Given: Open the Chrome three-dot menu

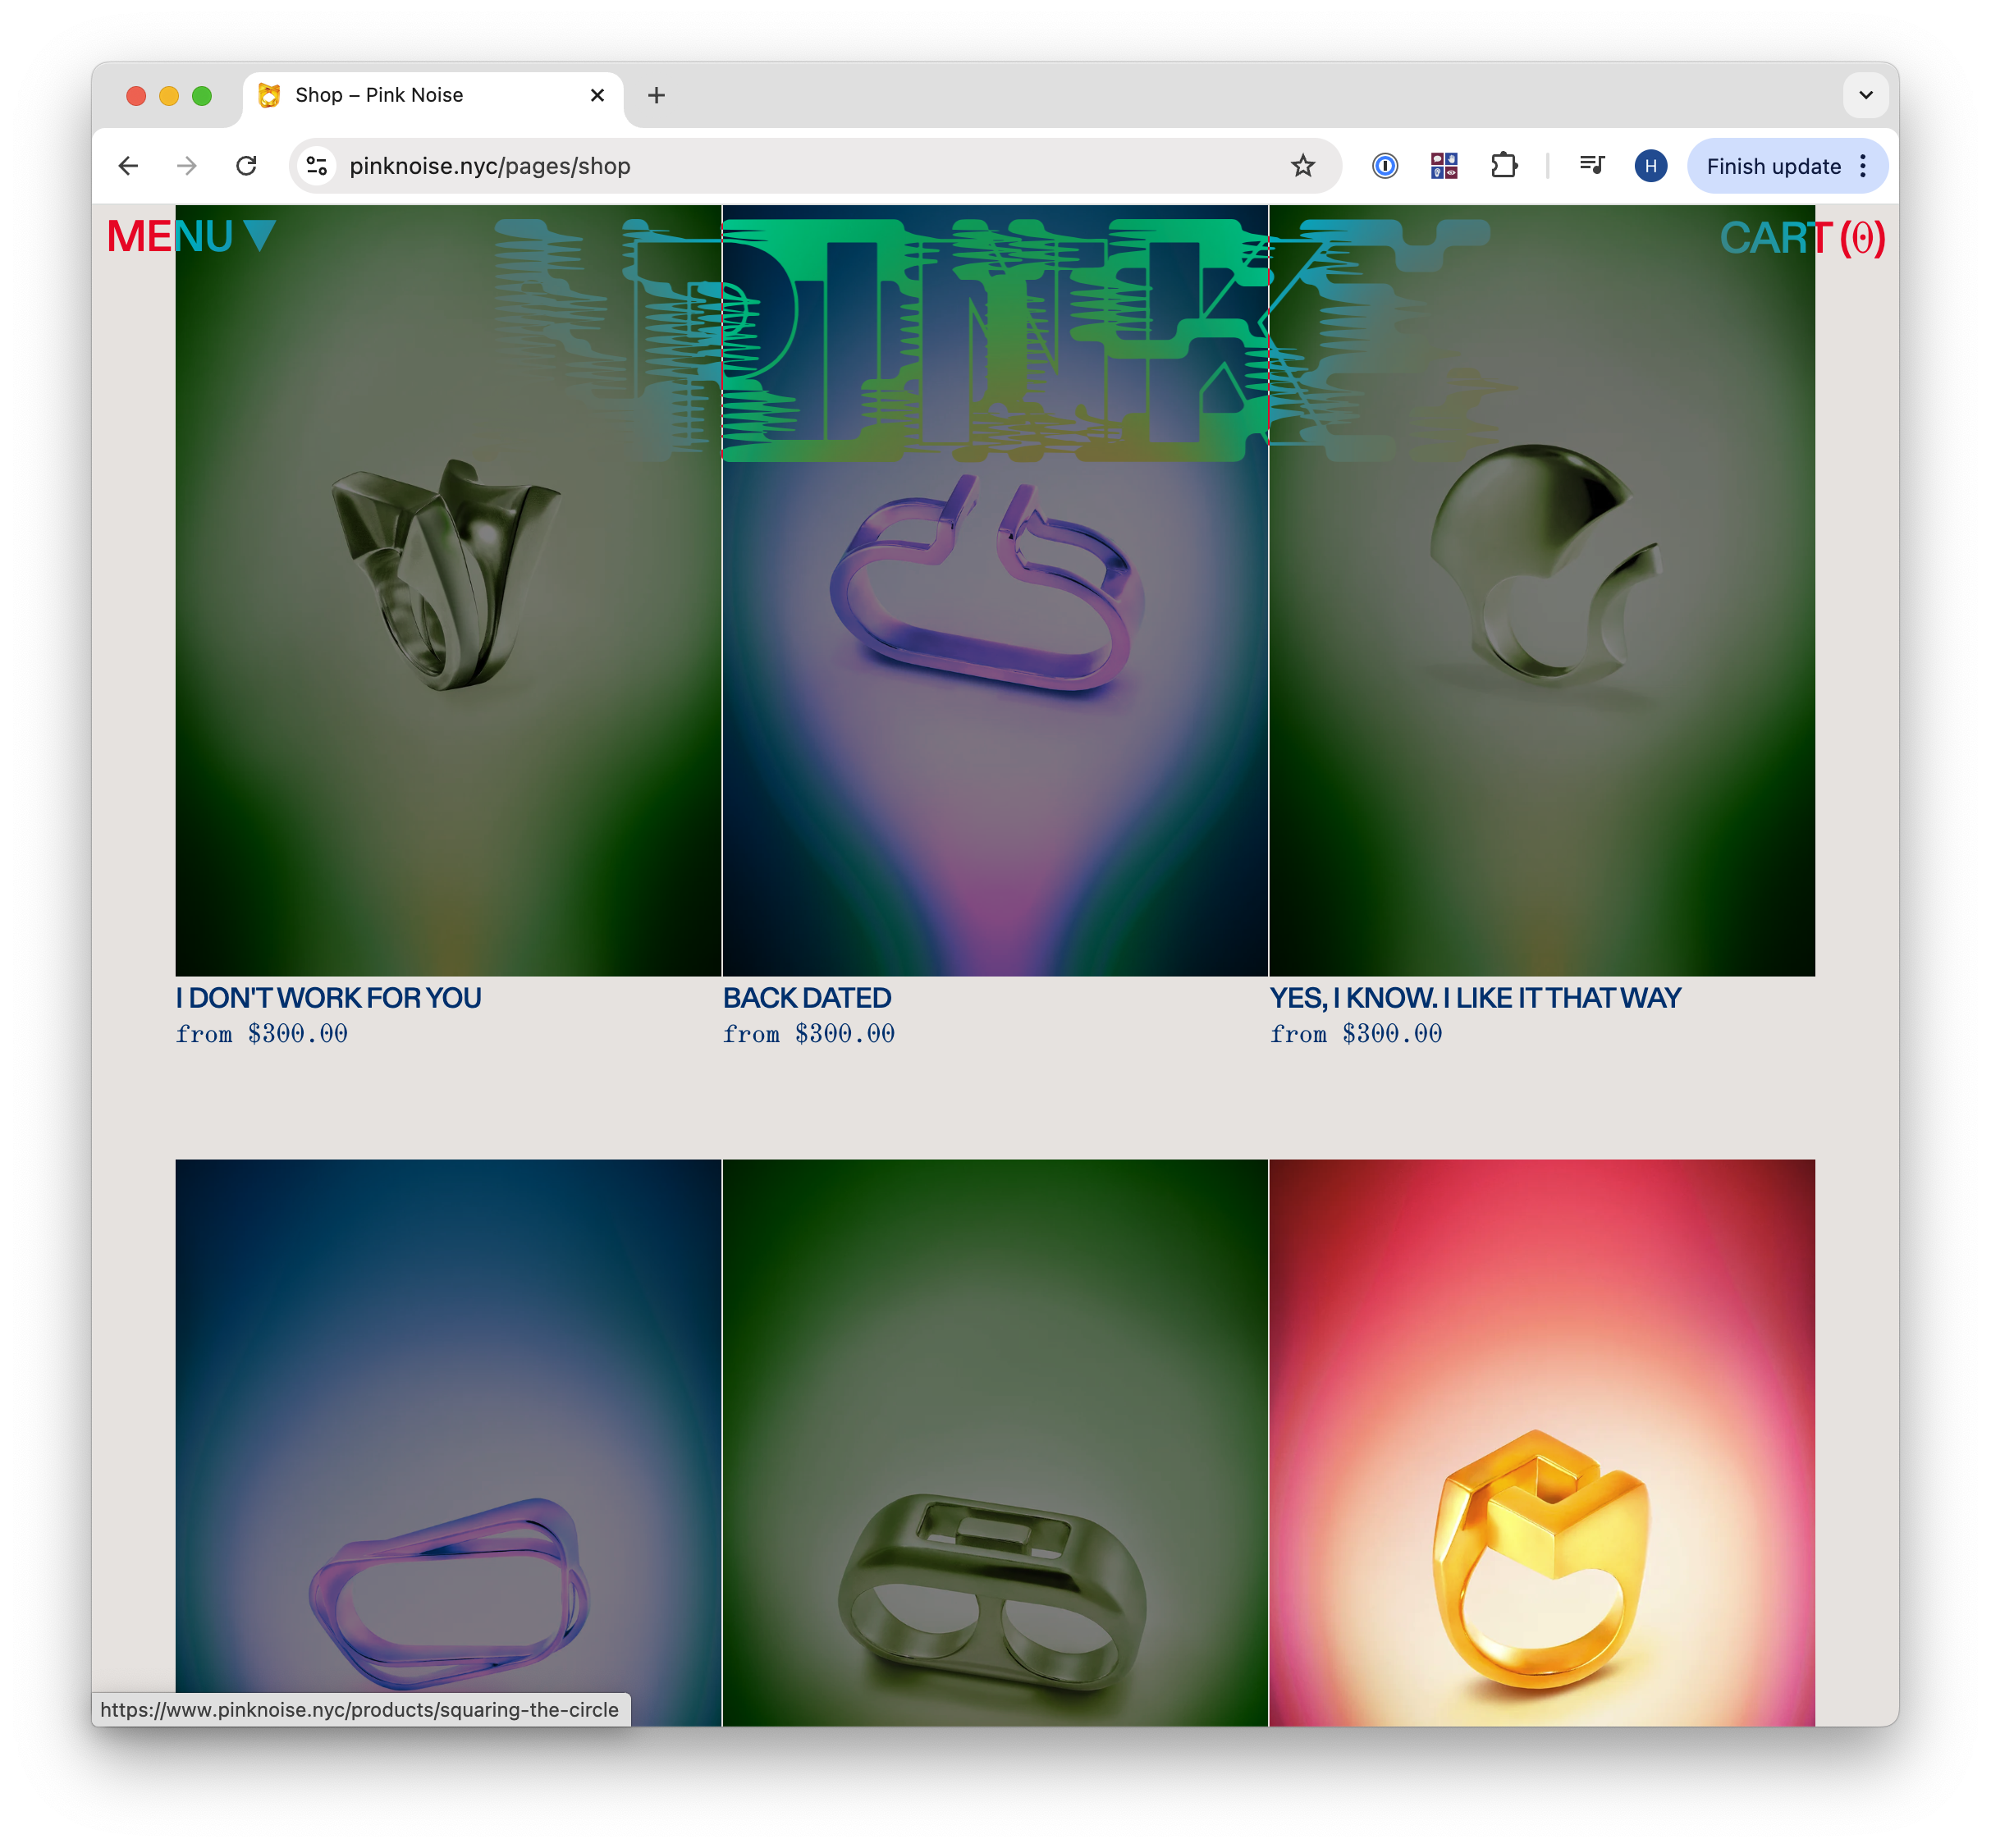Looking at the screenshot, I should coord(1863,166).
